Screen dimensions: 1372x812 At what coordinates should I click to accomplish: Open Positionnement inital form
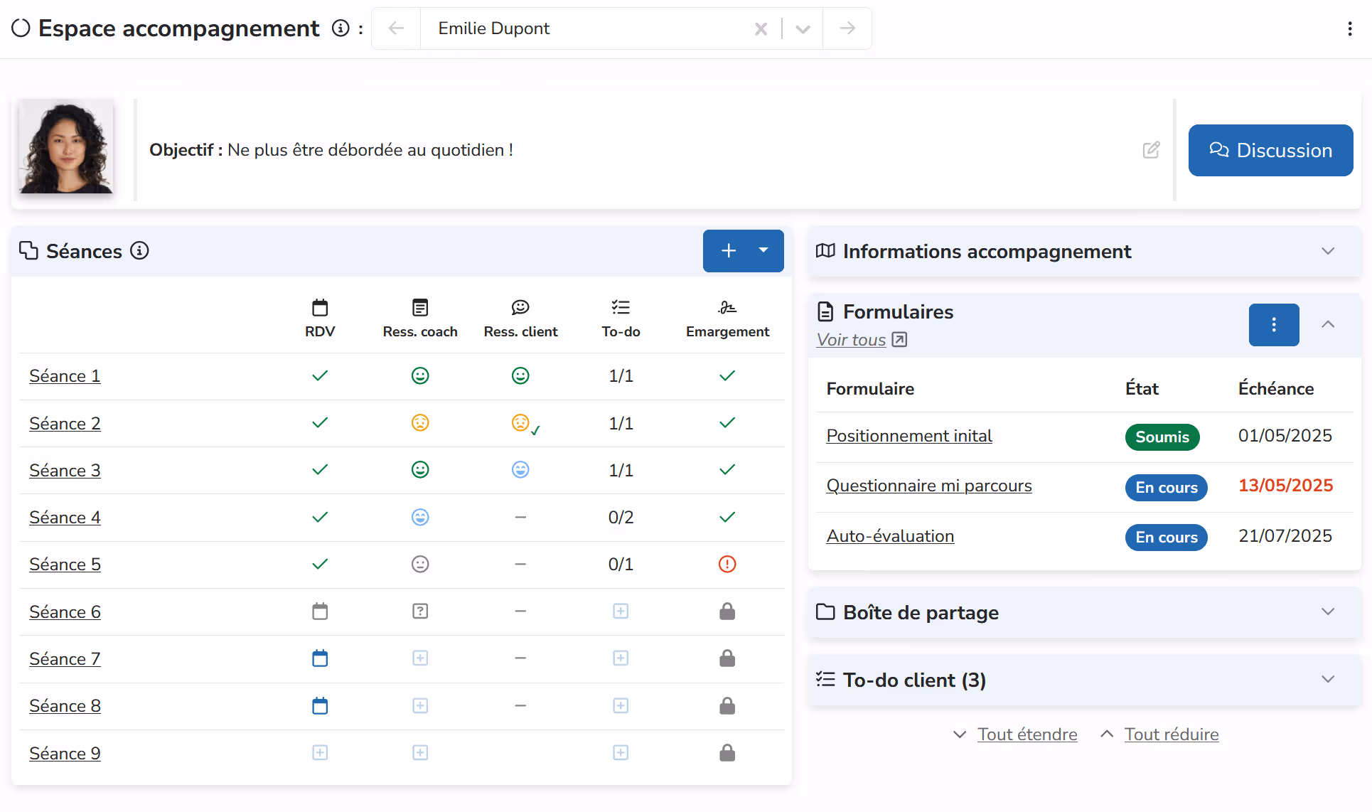tap(909, 436)
